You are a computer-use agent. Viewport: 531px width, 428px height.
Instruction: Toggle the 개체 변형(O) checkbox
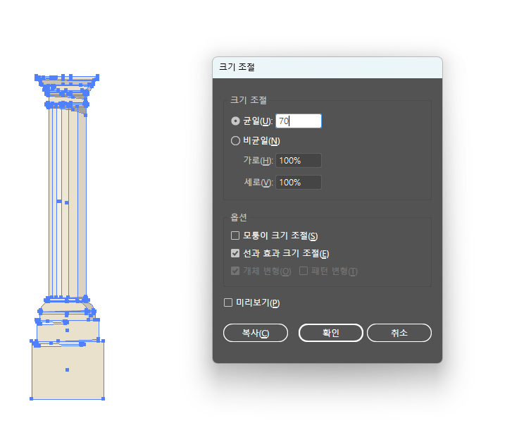235,271
